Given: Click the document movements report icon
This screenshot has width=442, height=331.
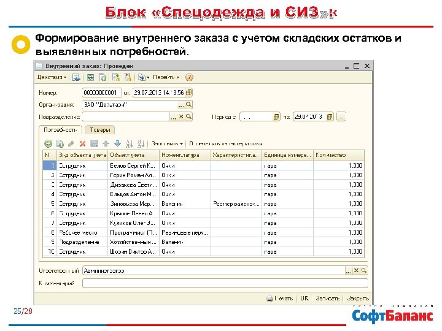Looking at the screenshot, I should coord(115,77).
